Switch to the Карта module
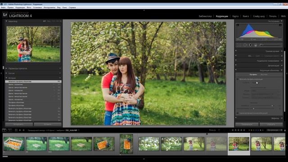288x162 pixels. (235, 16)
